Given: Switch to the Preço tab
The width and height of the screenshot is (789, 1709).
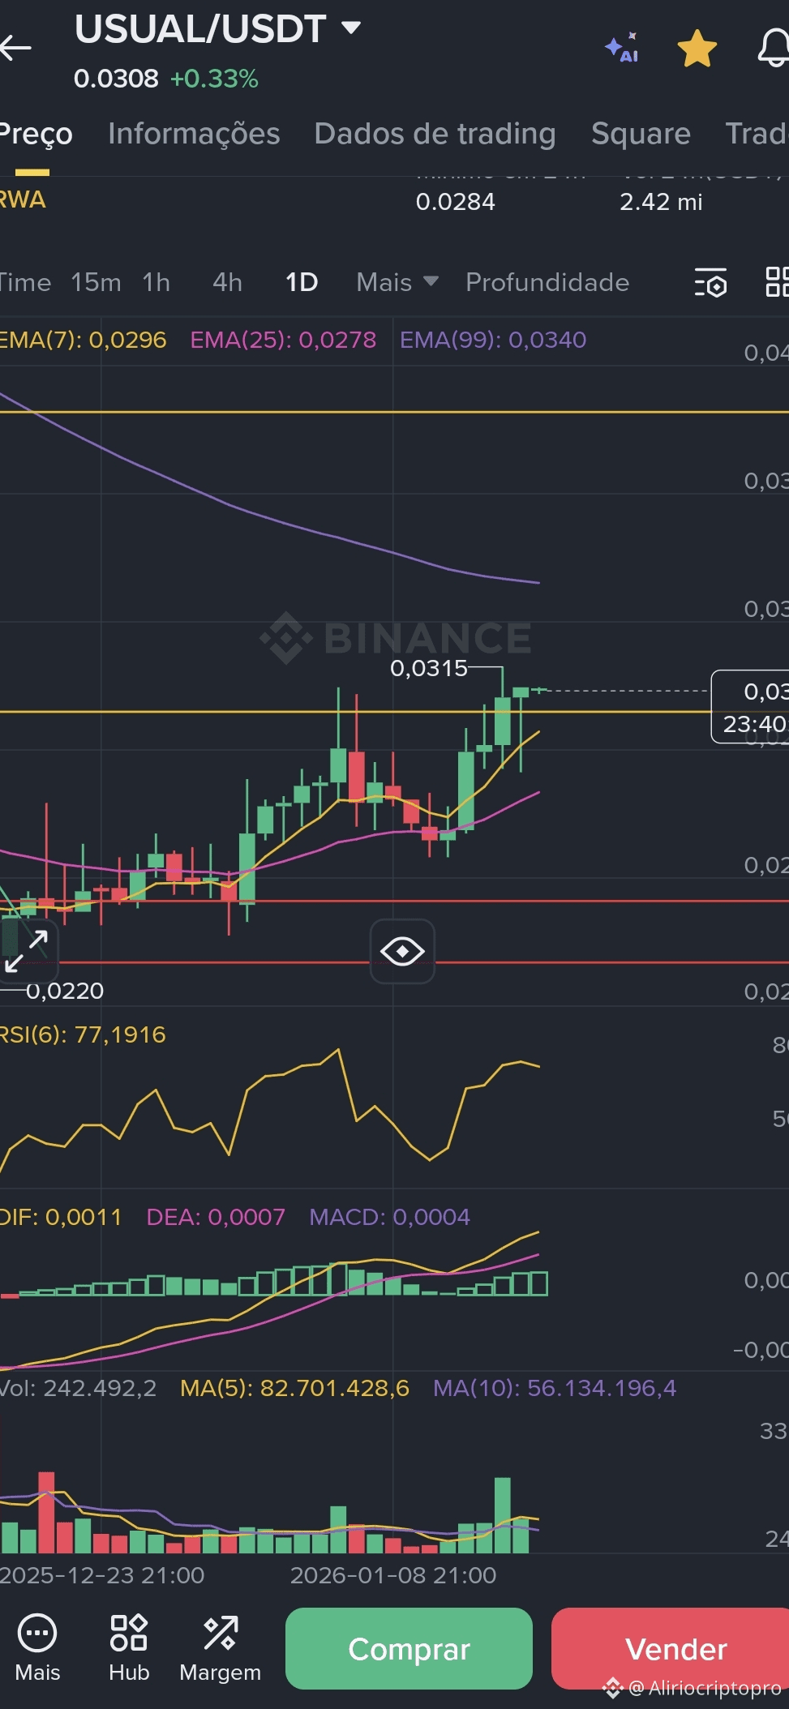Looking at the screenshot, I should (x=36, y=134).
